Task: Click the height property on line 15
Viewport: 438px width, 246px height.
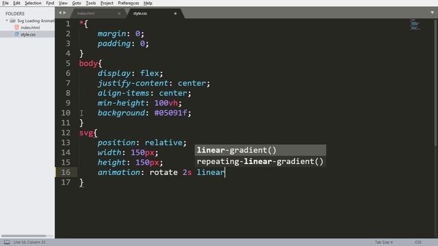Action: tap(112, 163)
